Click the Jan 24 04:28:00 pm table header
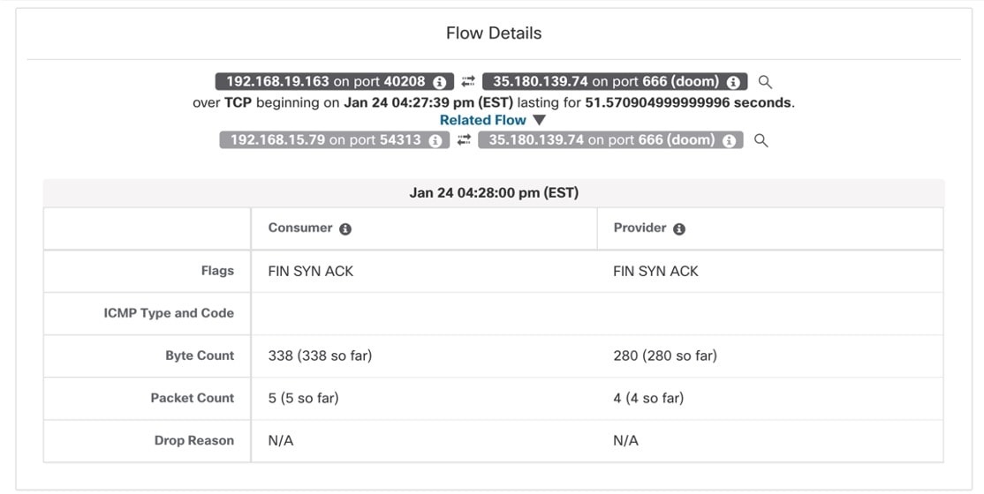The image size is (984, 494). click(493, 193)
